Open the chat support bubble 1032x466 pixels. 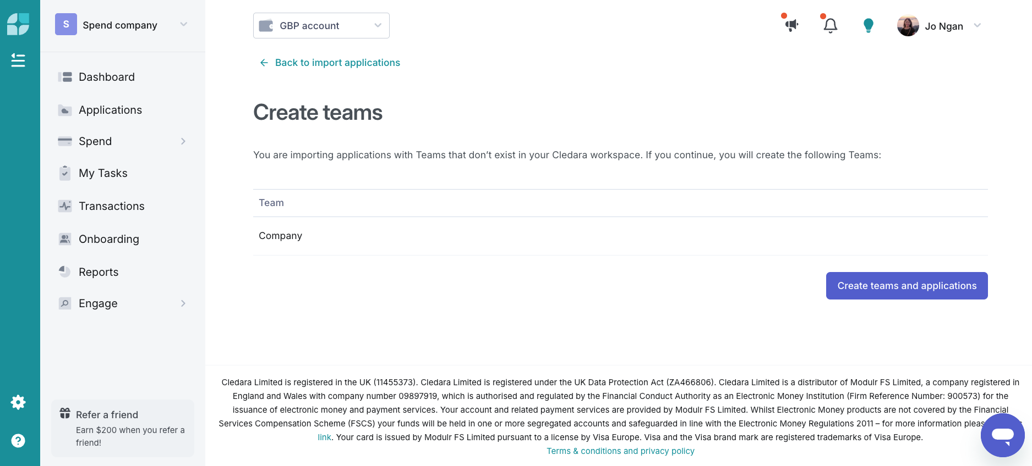tap(1003, 435)
